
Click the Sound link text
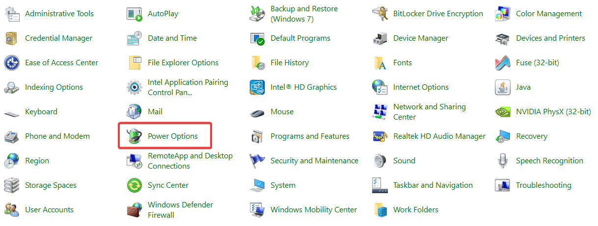pos(404,161)
